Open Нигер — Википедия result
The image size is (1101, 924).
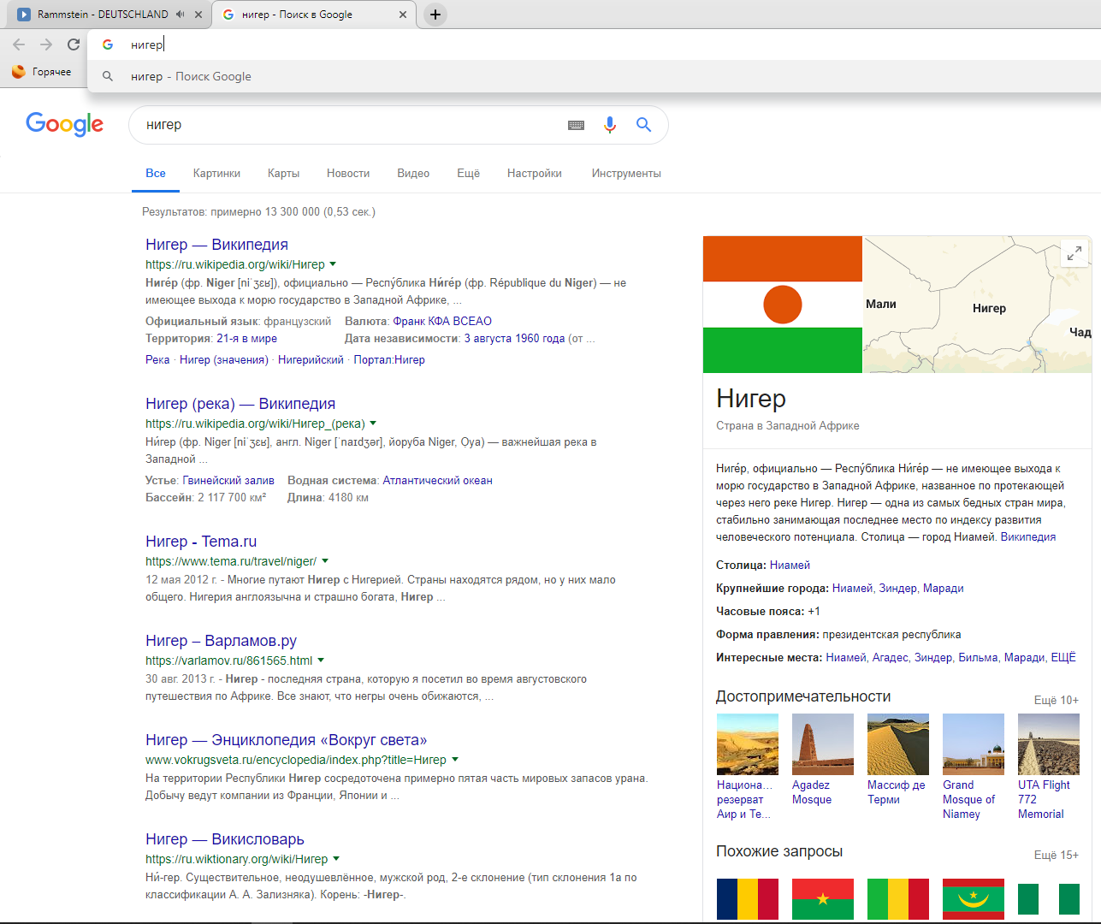point(216,245)
